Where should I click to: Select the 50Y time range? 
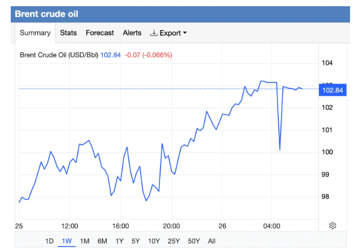[x=193, y=241]
